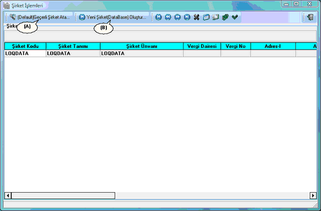Image resolution: width=321 pixels, height=211 pixels.
Task: Select LOQDATA cell under Şirket Ünvanı
Action: [x=142, y=53]
